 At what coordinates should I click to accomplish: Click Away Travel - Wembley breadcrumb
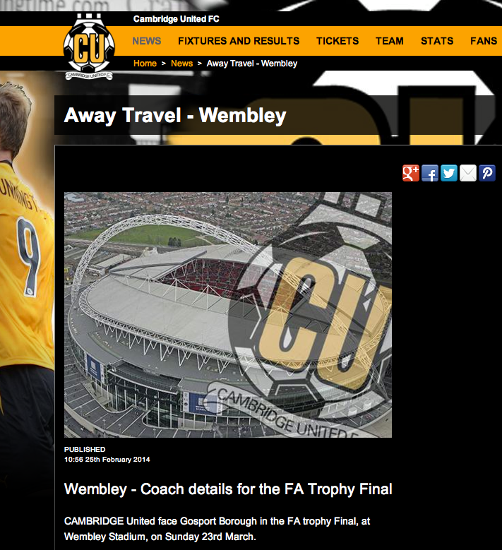pyautogui.click(x=252, y=64)
